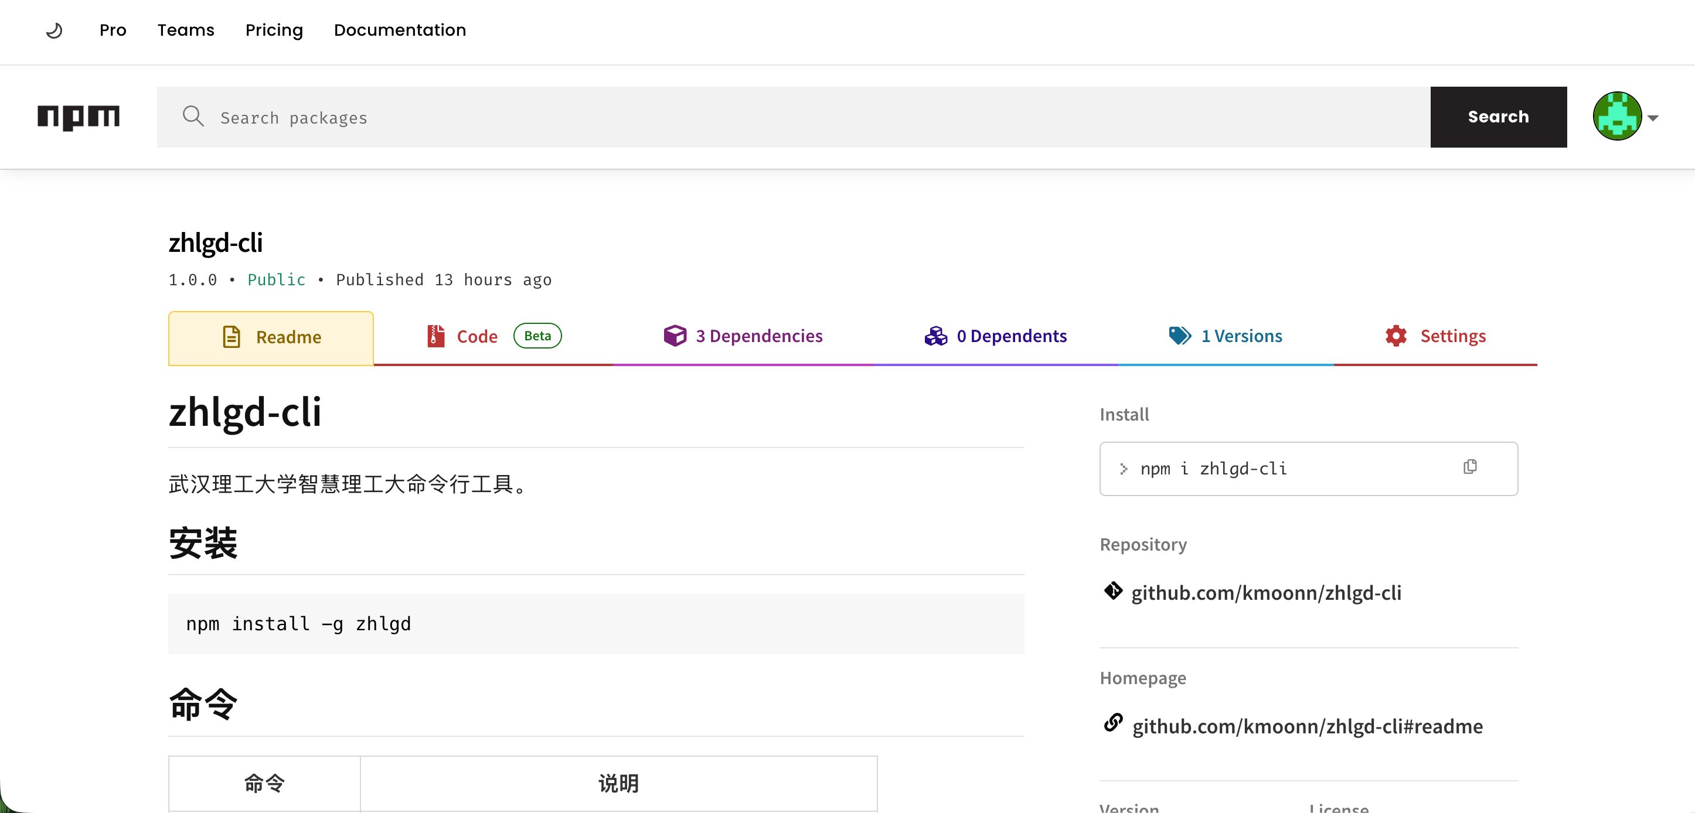The height and width of the screenshot is (813, 1695).
Task: Expand the user avatar dropdown arrow
Action: tap(1652, 118)
